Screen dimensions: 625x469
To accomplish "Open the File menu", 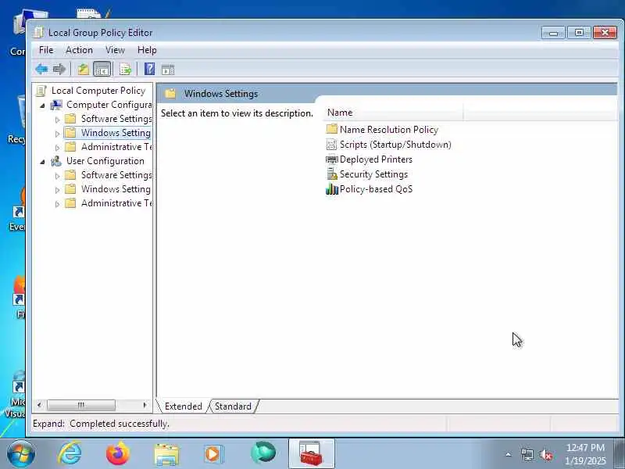I will click(46, 50).
